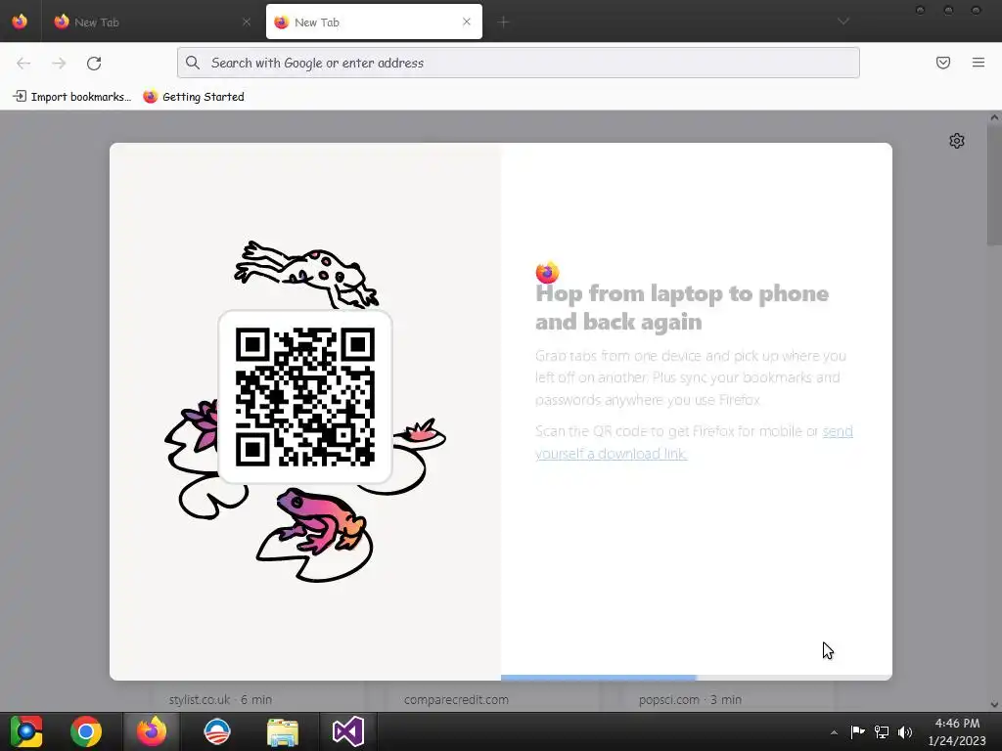Expand the list all tabs chevron
1002x751 pixels.
click(843, 22)
